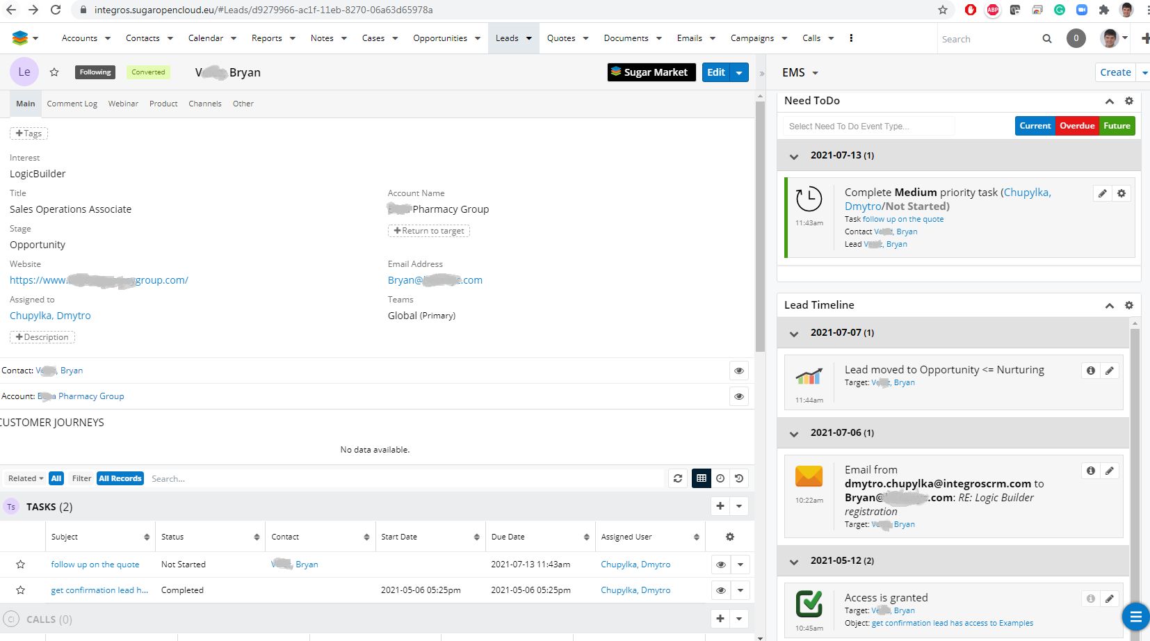Open the EMS dashboard dropdown
Viewport: 1150px width, 641px height.
(x=816, y=73)
